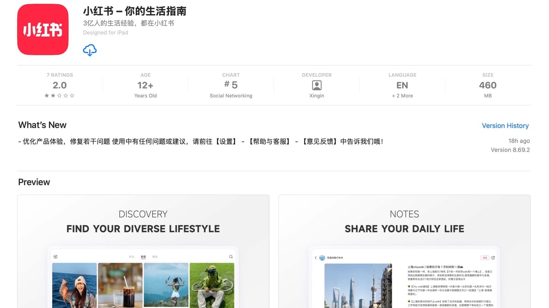The height and width of the screenshot is (308, 549).
Task: Click the "18h ago" update time
Action: [x=519, y=141]
